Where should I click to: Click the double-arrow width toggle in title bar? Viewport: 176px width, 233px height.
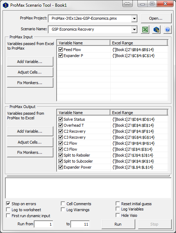128,4
